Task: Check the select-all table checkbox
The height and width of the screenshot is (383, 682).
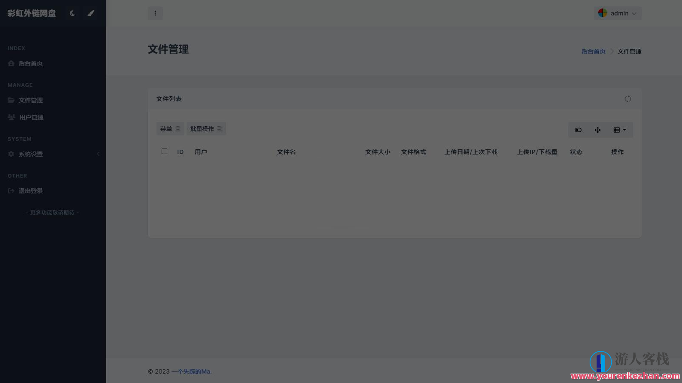Action: coord(164,151)
